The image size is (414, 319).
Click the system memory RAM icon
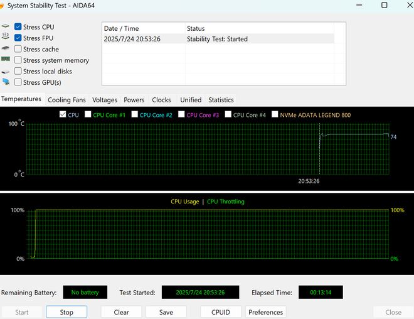[6, 60]
